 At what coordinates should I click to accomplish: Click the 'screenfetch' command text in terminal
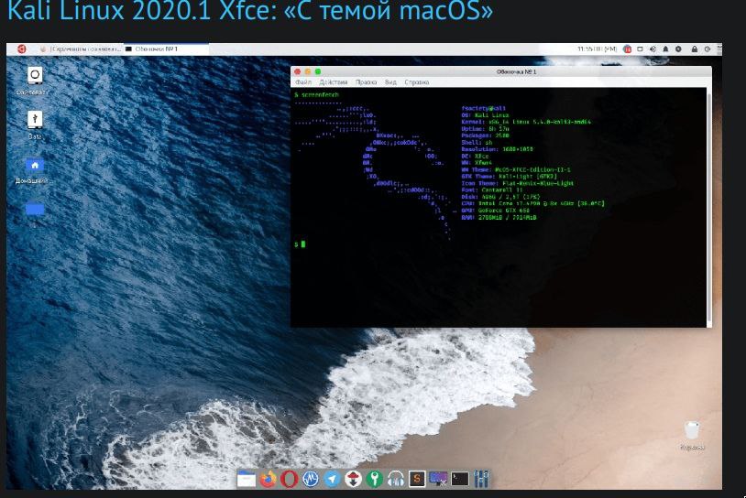coord(320,95)
